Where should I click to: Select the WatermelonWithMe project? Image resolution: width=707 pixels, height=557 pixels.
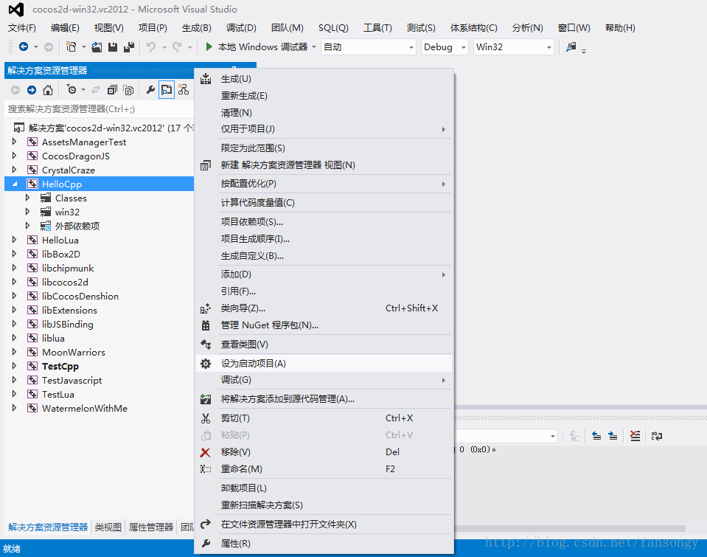click(x=85, y=408)
